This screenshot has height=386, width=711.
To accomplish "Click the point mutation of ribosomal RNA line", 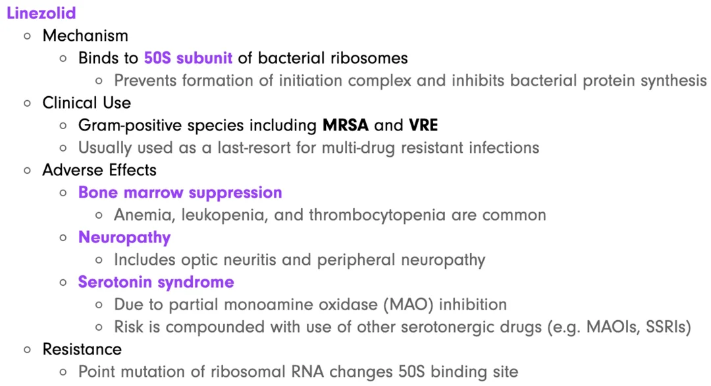I will tap(298, 372).
